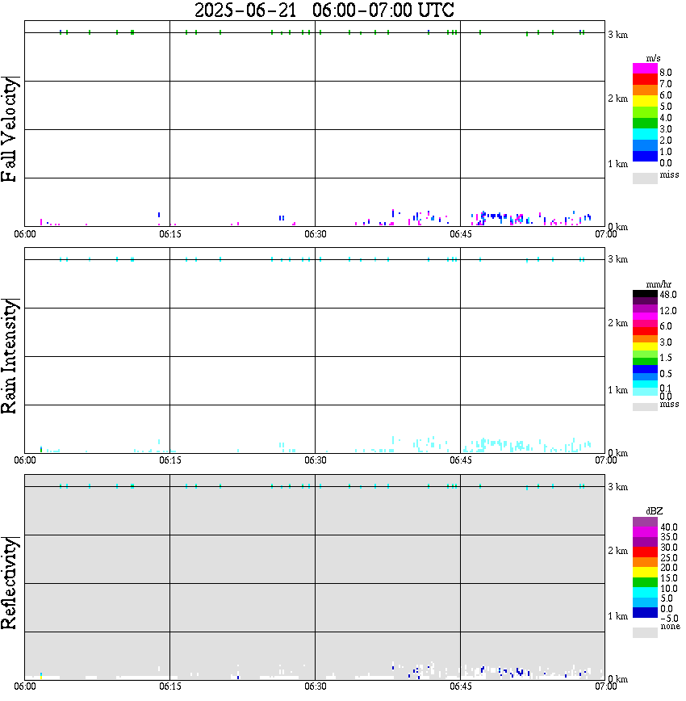
Task: Click the 2 km label beside Fall Velocity panel
Action: click(x=617, y=99)
